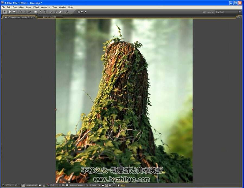
Task: Open Timeline button in viewer bar
Action: [110, 185]
